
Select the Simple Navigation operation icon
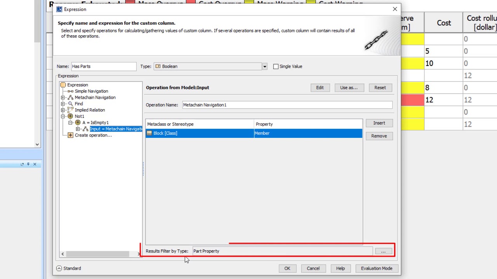(x=70, y=91)
